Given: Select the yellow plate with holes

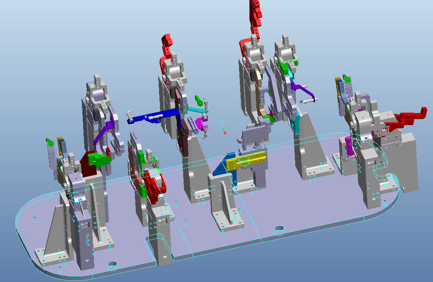Looking at the screenshot, I should (x=246, y=161).
